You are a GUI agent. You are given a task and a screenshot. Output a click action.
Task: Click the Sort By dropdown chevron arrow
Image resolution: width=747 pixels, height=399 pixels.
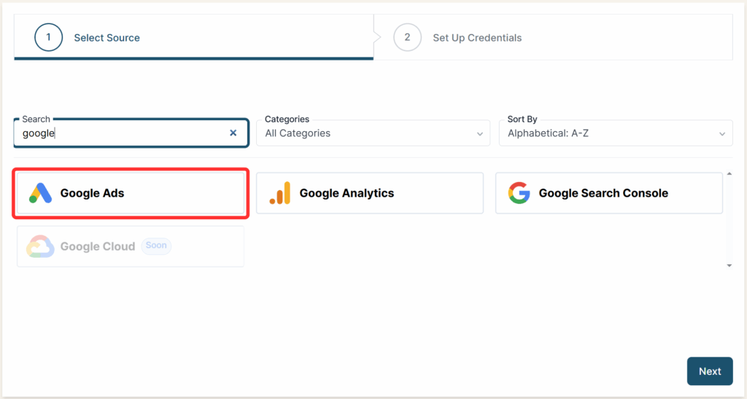721,134
